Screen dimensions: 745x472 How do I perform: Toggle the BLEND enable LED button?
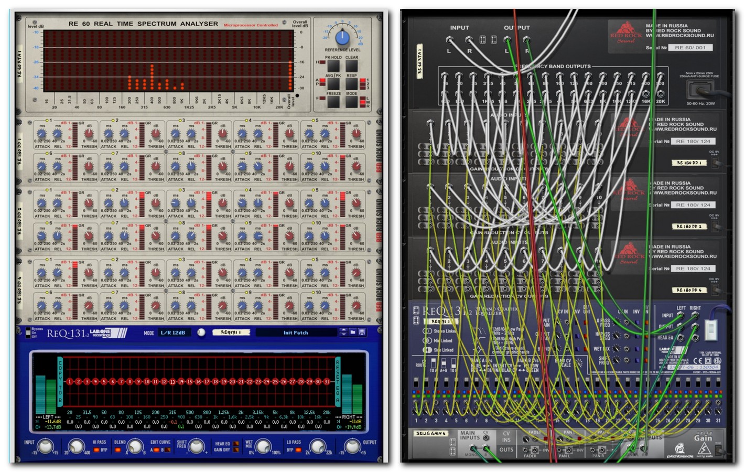117,450
